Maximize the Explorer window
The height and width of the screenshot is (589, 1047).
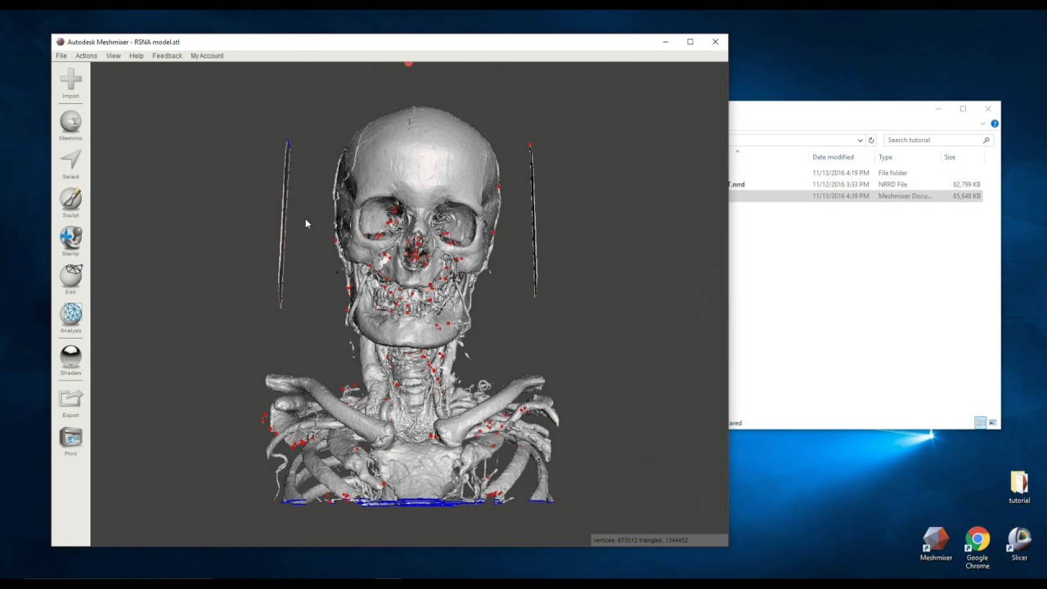[x=963, y=109]
